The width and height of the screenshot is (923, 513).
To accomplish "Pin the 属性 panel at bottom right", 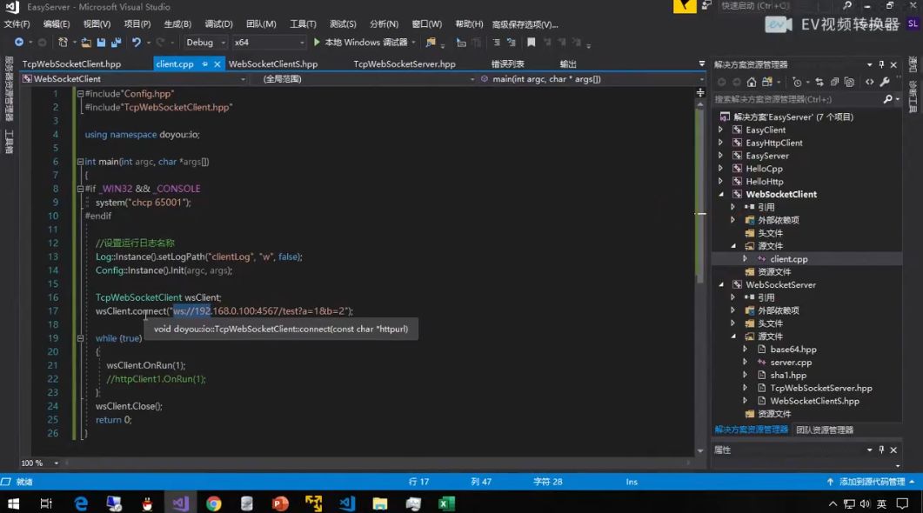I will [x=880, y=450].
